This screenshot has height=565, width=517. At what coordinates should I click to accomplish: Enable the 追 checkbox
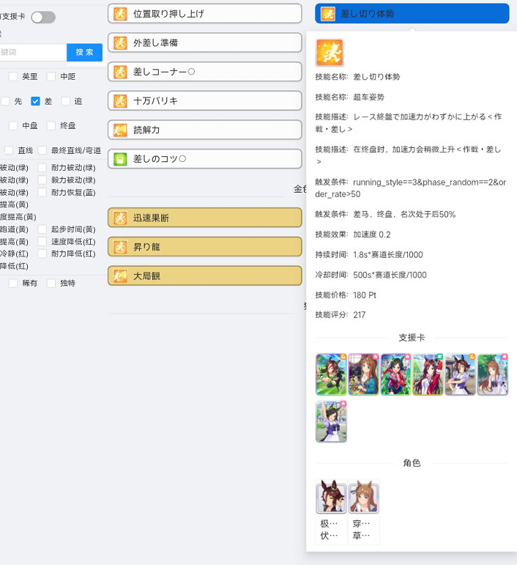tap(66, 101)
